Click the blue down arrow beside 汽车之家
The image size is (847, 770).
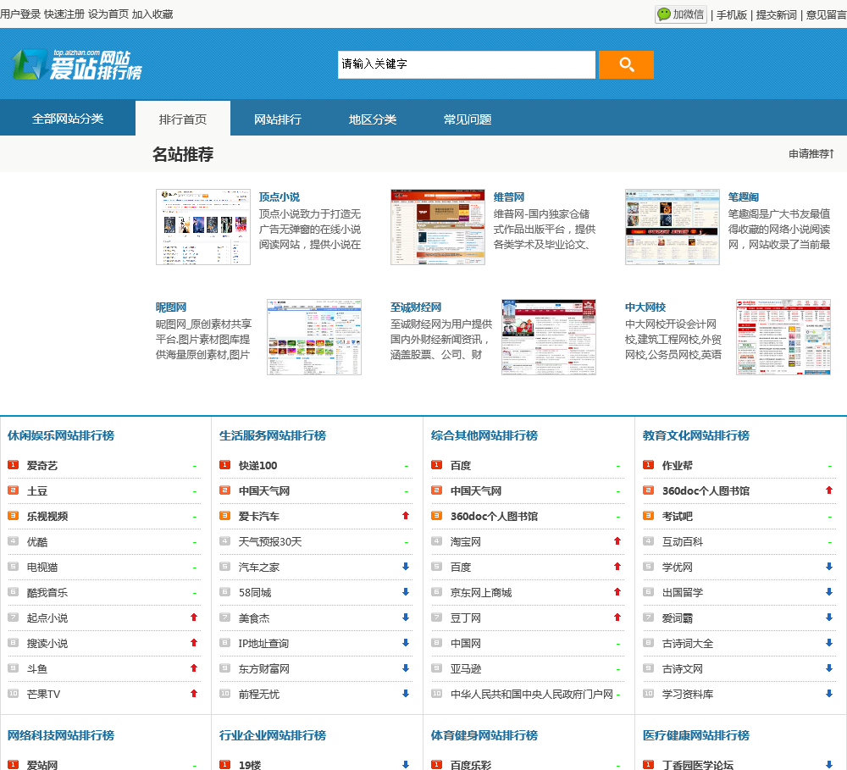(x=406, y=567)
